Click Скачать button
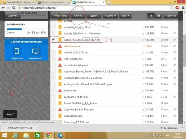 (78, 16)
